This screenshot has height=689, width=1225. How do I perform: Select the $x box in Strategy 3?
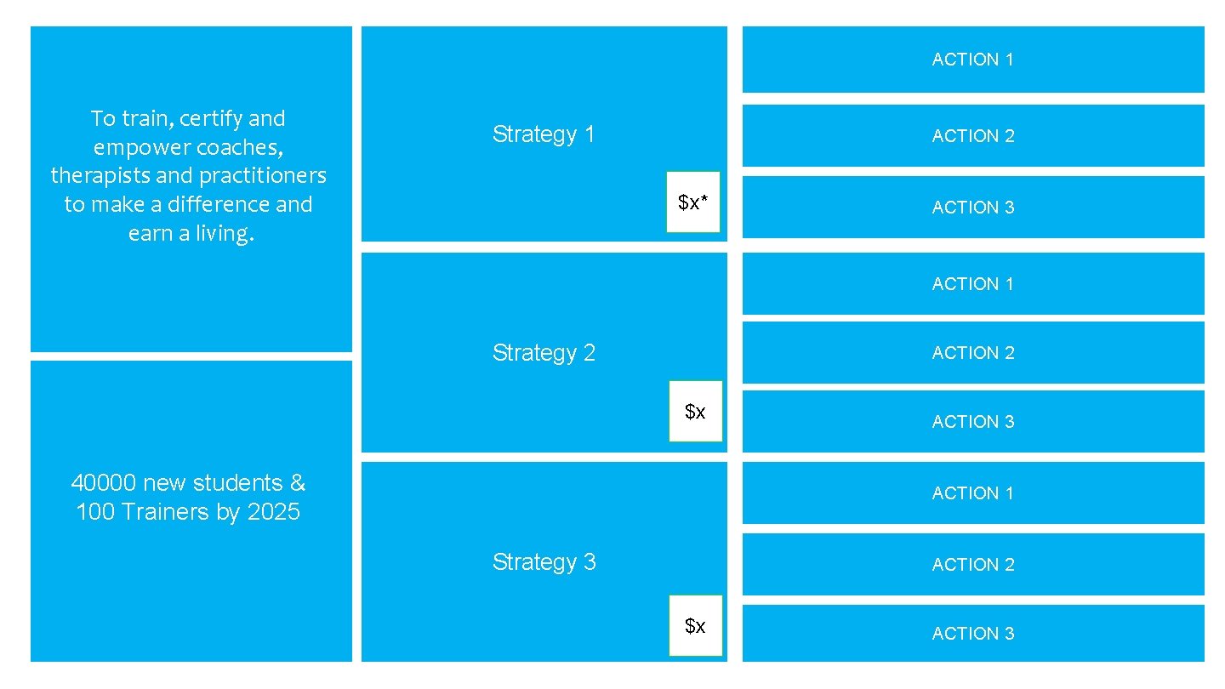click(x=695, y=626)
